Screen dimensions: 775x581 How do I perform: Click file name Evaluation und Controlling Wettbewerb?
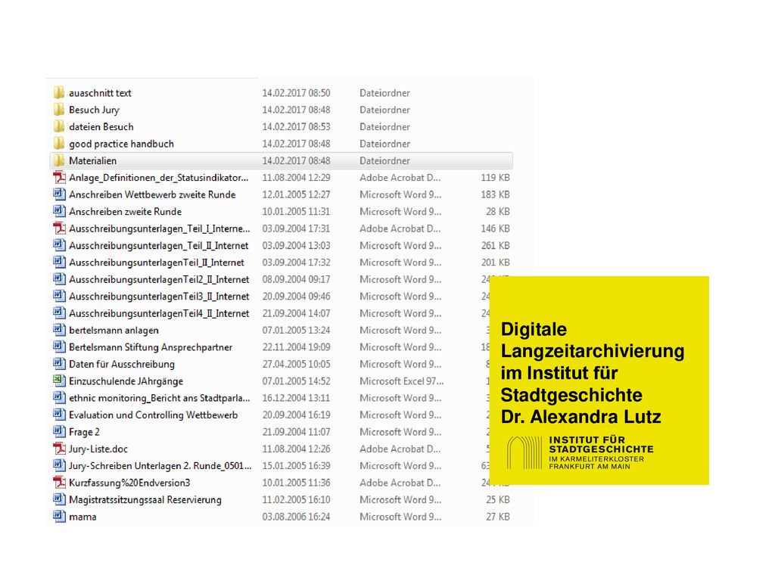153,415
